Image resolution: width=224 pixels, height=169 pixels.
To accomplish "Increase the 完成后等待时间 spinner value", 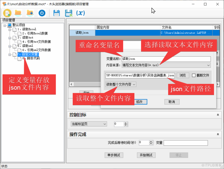I will point(151,142).
